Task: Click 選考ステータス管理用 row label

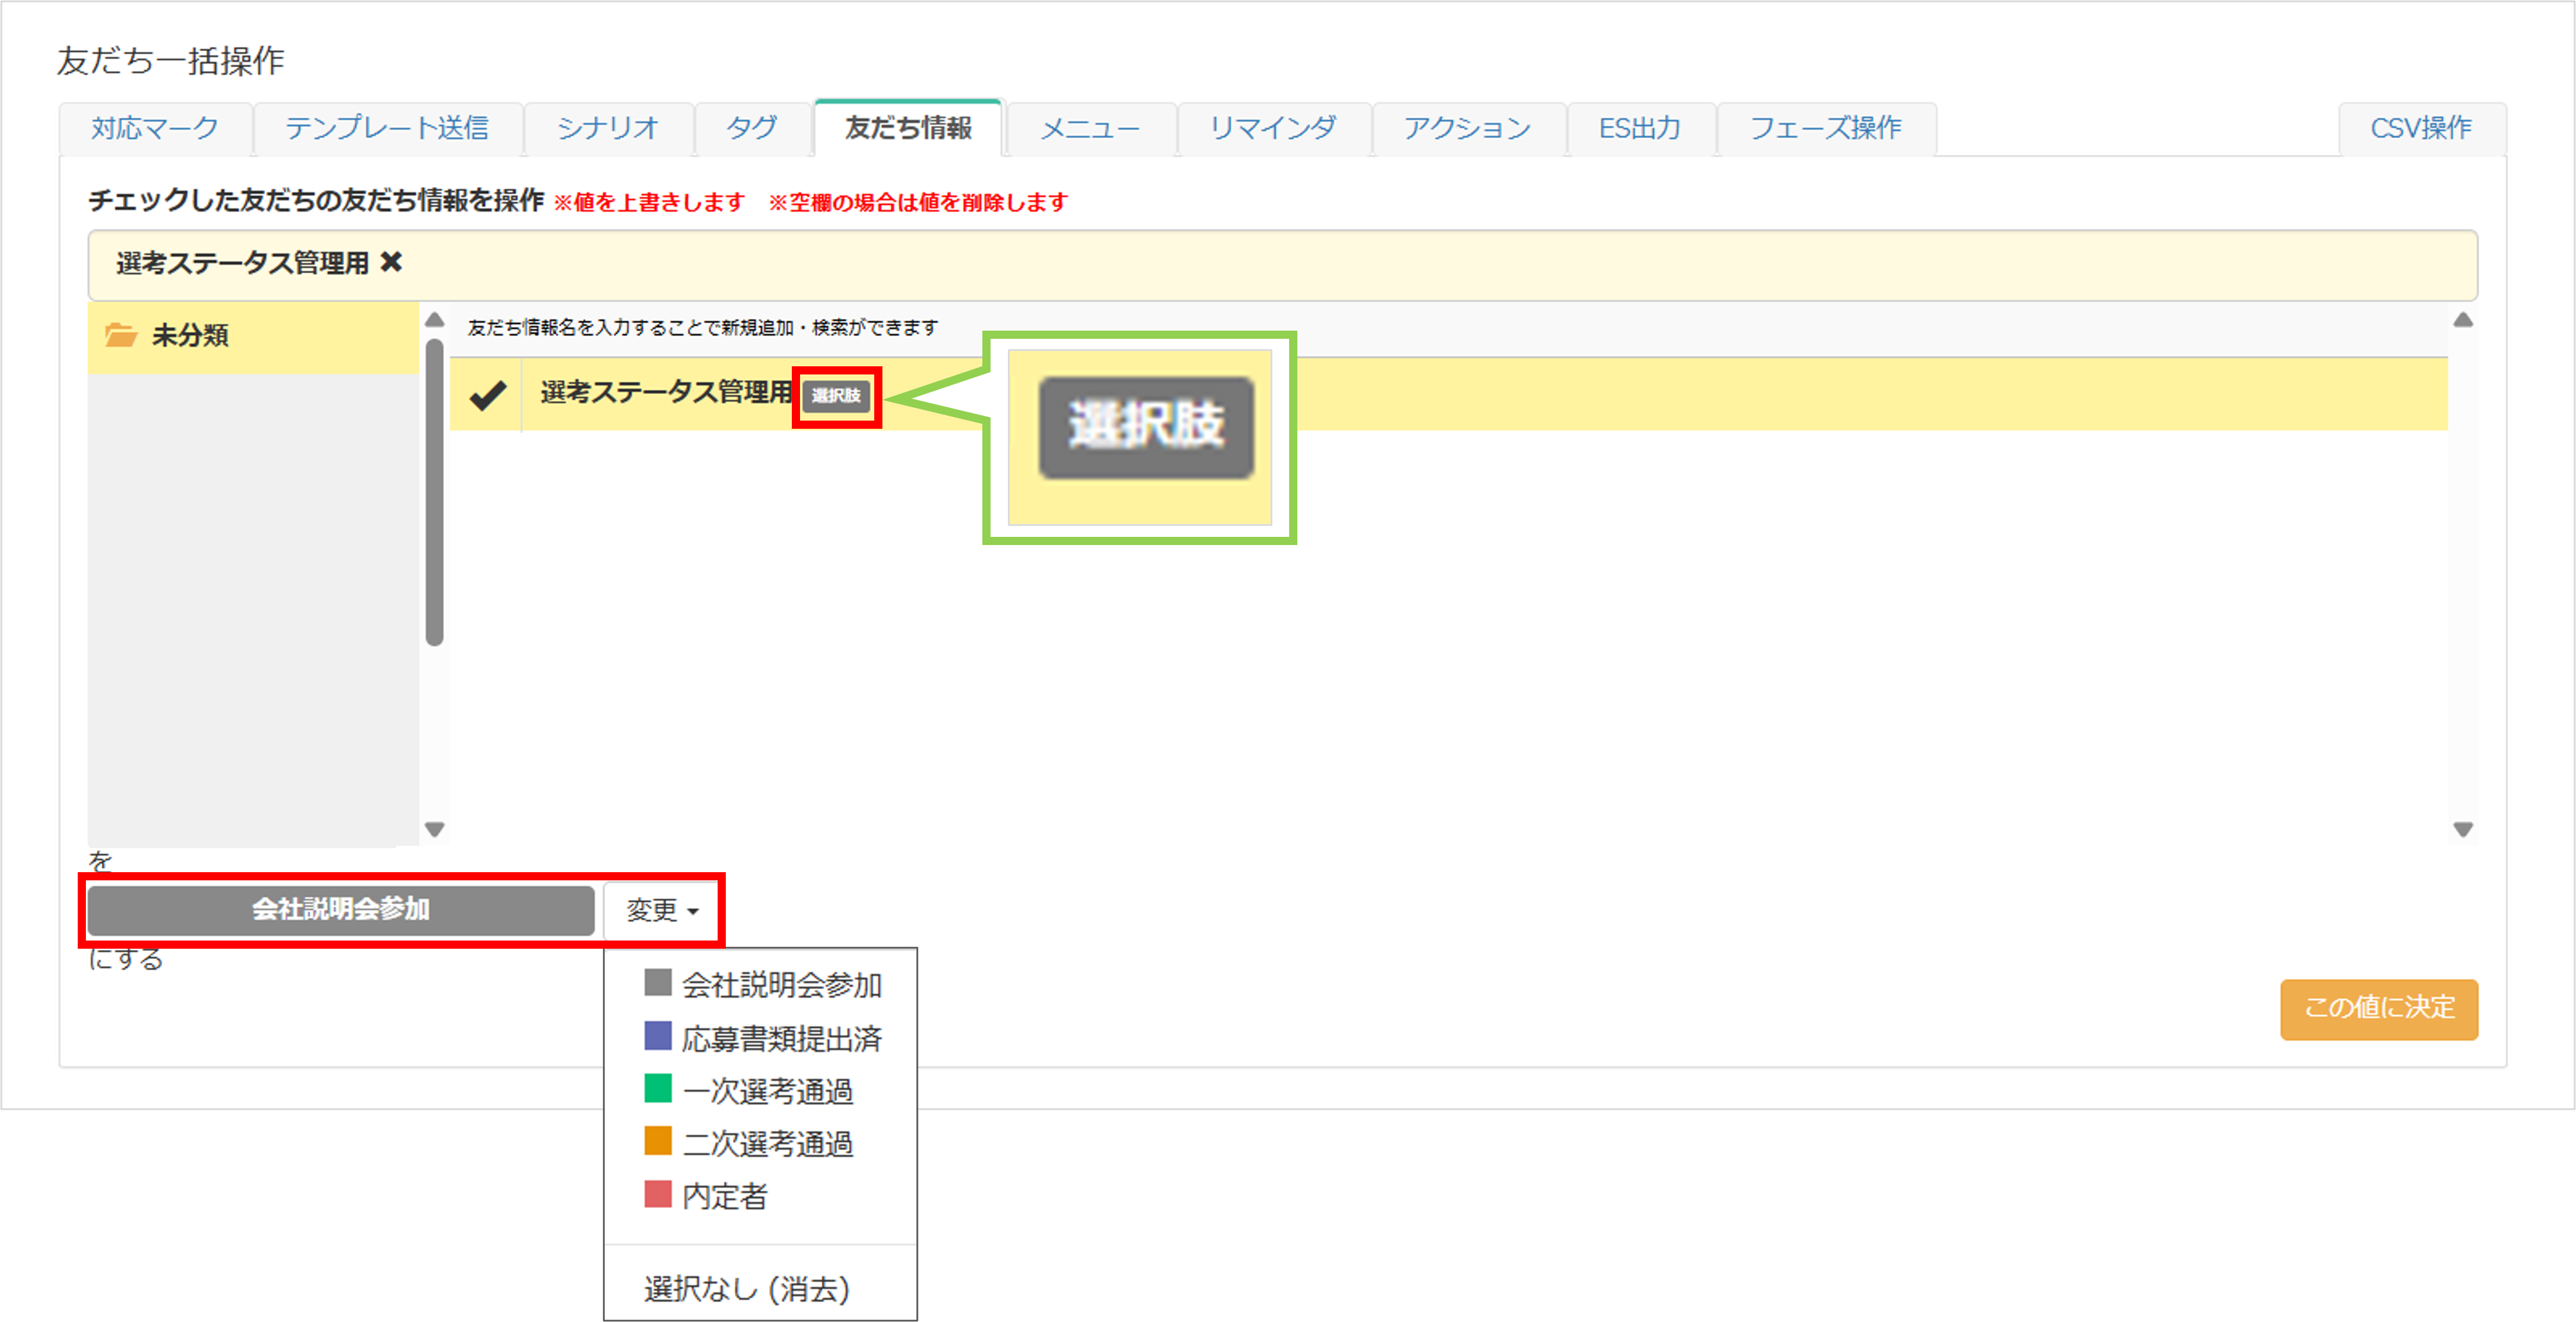Action: coord(666,392)
